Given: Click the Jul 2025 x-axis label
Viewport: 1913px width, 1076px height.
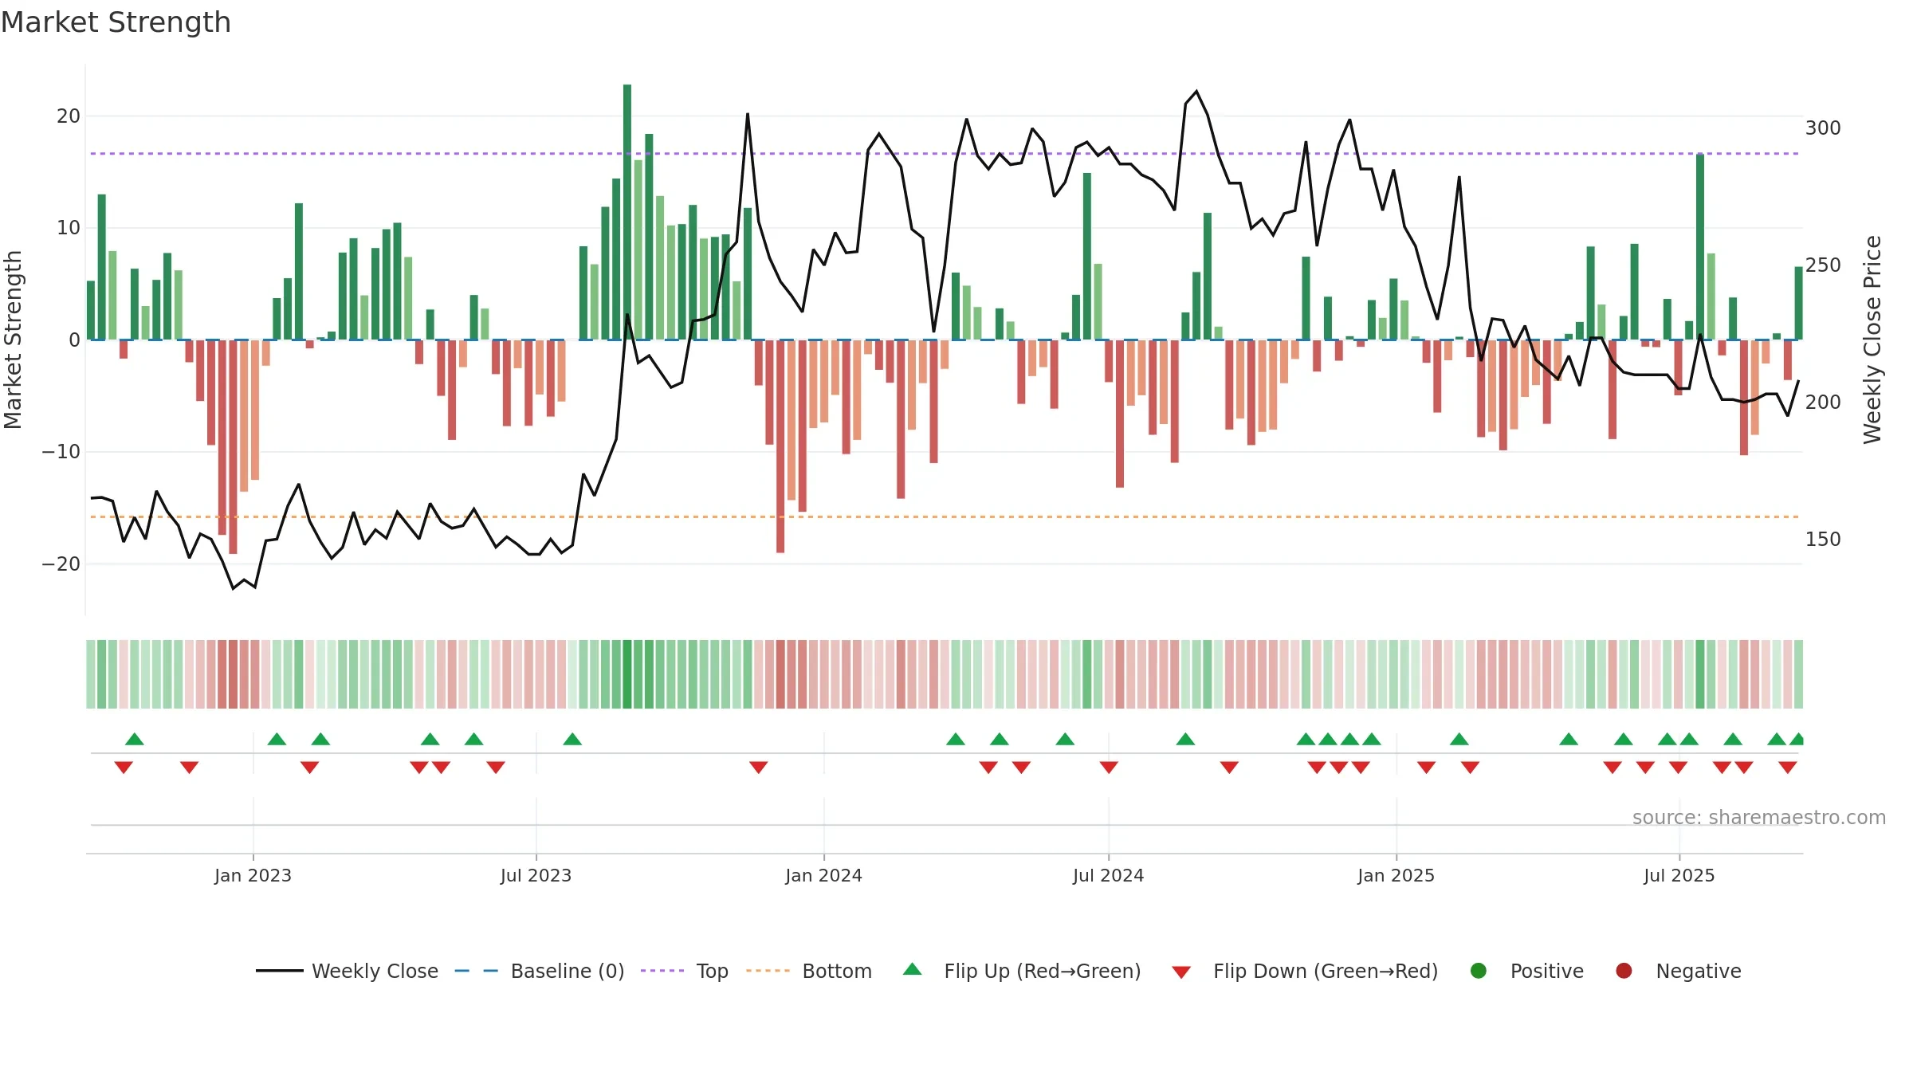Looking at the screenshot, I should click(1679, 875).
